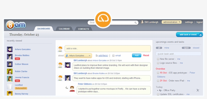This screenshot has width=207, height=99.
Task: Click Brooke's avatar in the native apps note
Action: click(x=68, y=78)
